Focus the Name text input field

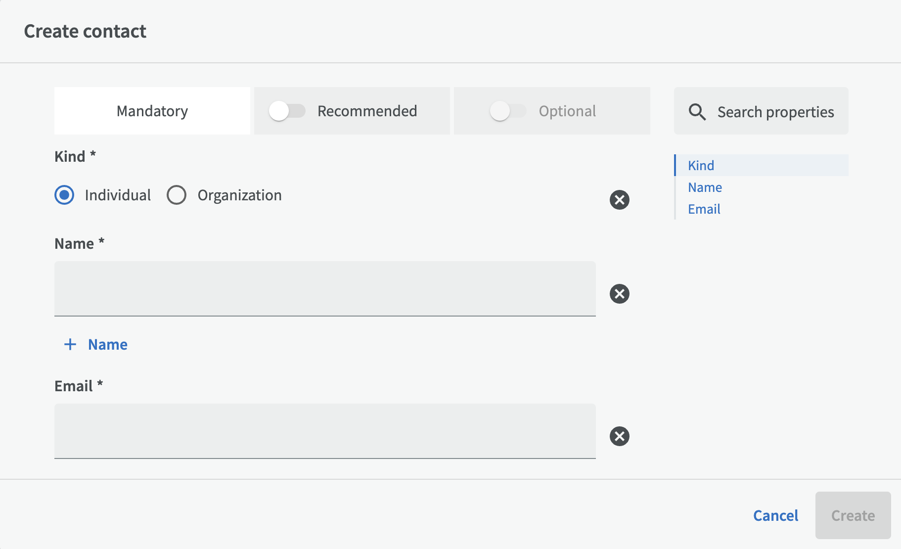[x=325, y=288]
